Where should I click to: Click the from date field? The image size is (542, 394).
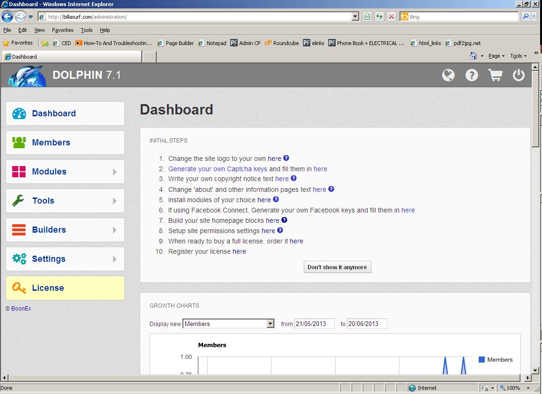pos(314,324)
